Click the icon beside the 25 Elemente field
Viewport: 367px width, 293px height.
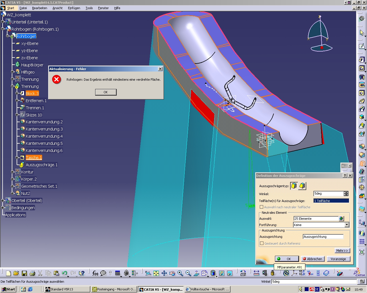tap(341, 218)
